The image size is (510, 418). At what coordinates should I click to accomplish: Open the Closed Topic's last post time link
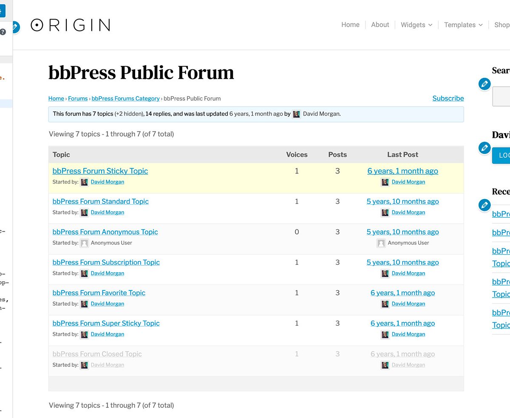click(x=403, y=354)
